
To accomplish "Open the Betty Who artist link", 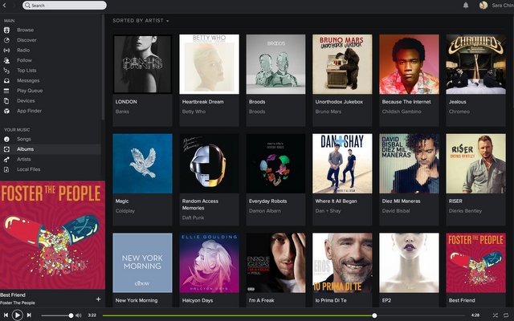I will pyautogui.click(x=194, y=112).
